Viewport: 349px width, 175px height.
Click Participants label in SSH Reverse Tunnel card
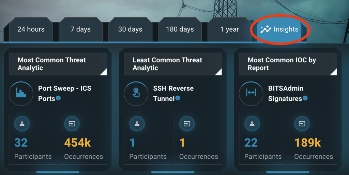coord(148,157)
